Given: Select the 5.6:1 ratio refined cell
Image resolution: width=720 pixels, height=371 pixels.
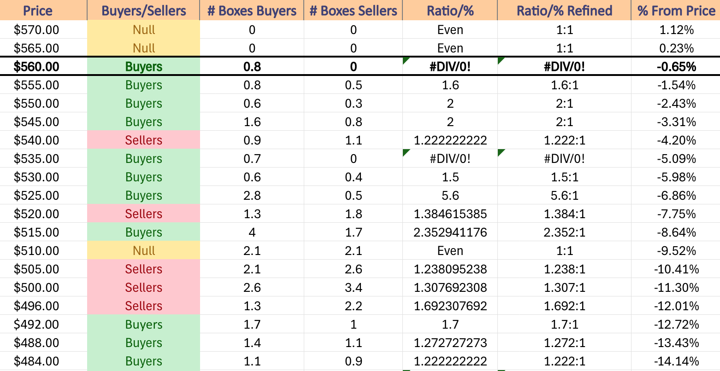Looking at the screenshot, I should [x=564, y=195].
